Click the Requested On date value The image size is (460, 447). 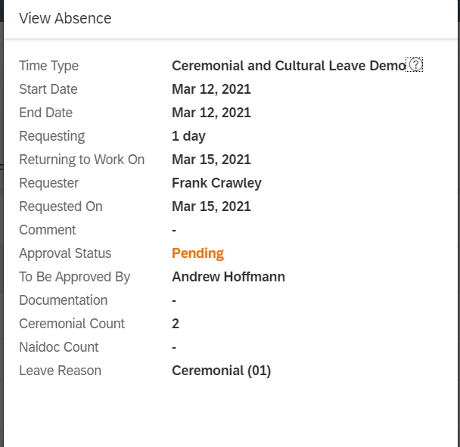[x=211, y=206]
